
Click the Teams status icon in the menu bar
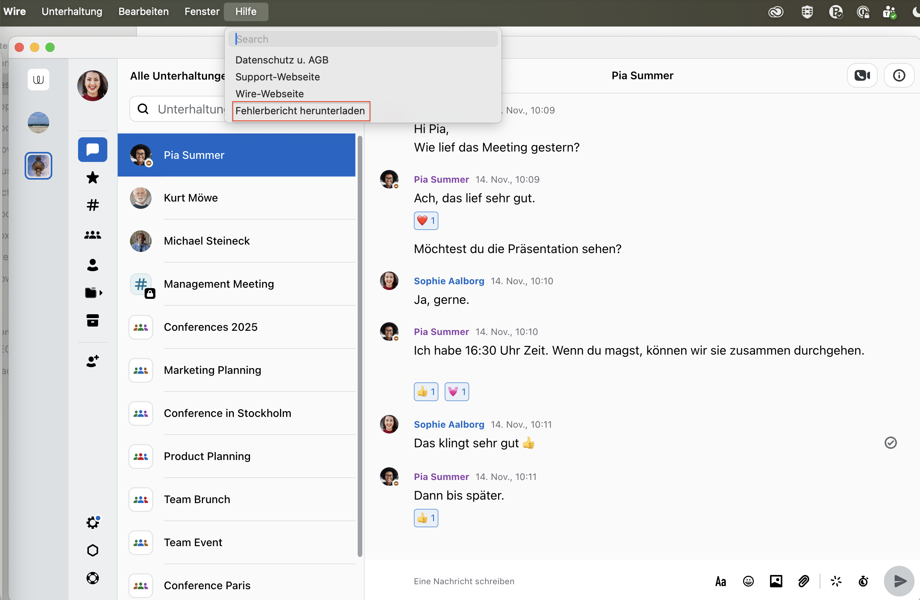click(x=889, y=12)
